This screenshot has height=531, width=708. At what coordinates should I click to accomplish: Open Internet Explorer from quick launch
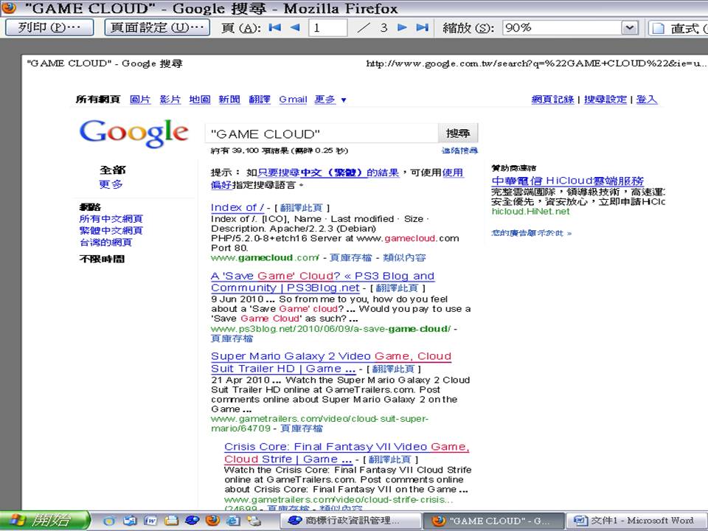(x=233, y=521)
